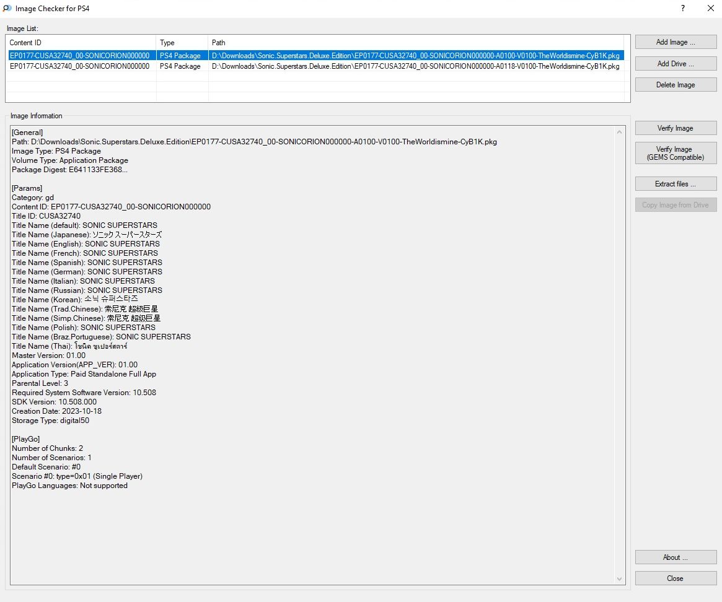This screenshot has height=602, width=722.
Task: Click the Type column header
Action: tap(182, 42)
